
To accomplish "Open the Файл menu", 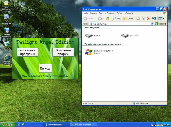I will (x=85, y=13).
